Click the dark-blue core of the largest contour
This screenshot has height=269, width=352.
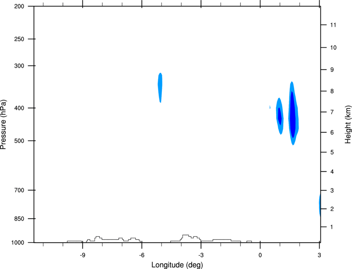(293, 114)
